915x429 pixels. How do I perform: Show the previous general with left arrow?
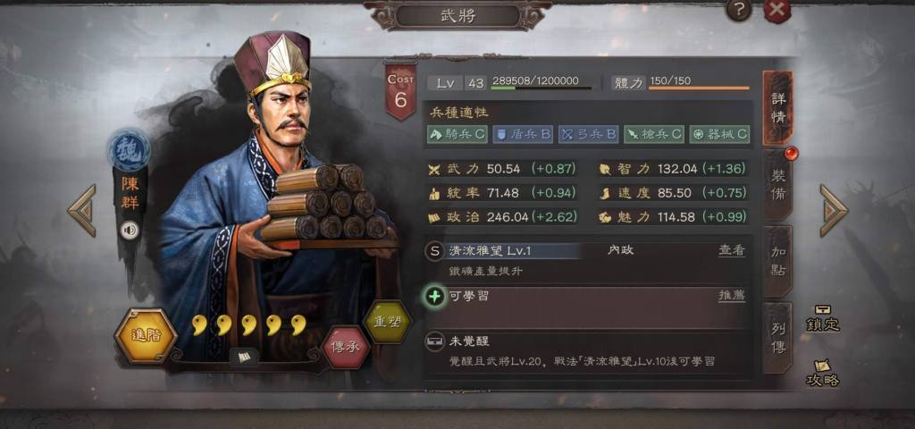click(x=82, y=211)
